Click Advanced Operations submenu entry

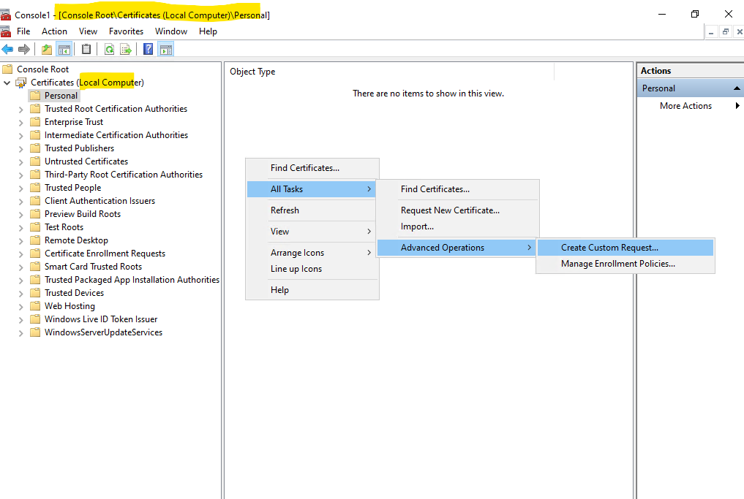[458, 248]
